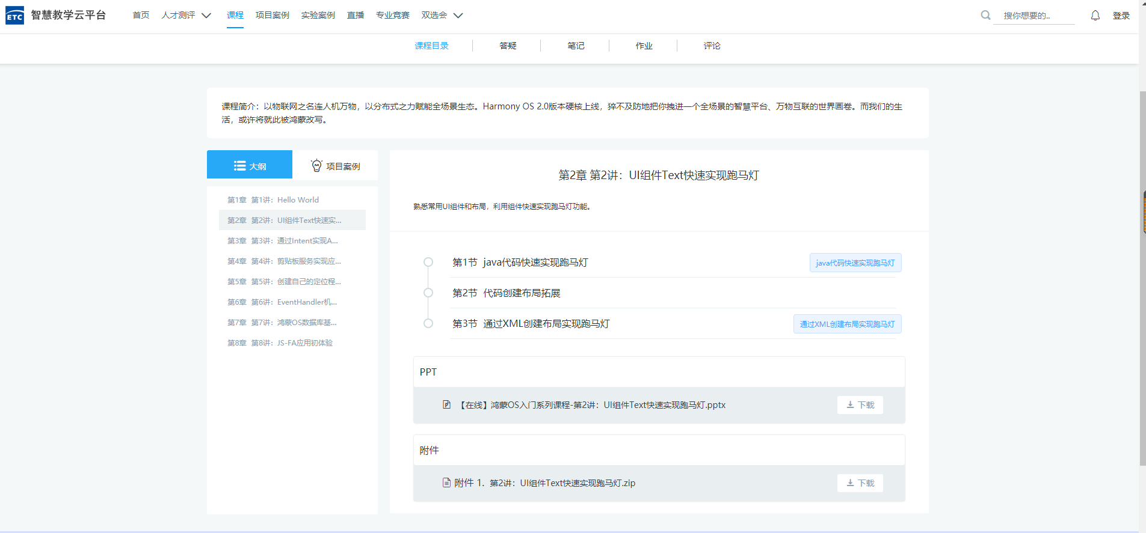The image size is (1146, 533).
Task: Click the search magnifier icon
Action: (985, 15)
